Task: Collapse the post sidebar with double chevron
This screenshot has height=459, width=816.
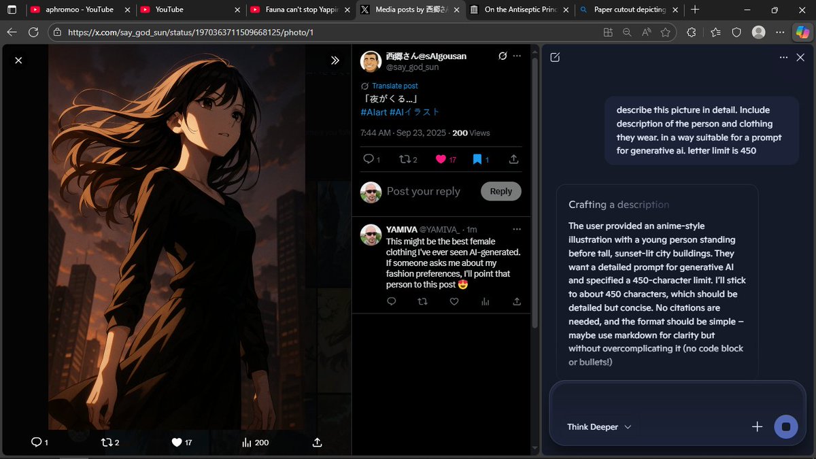Action: (x=335, y=60)
